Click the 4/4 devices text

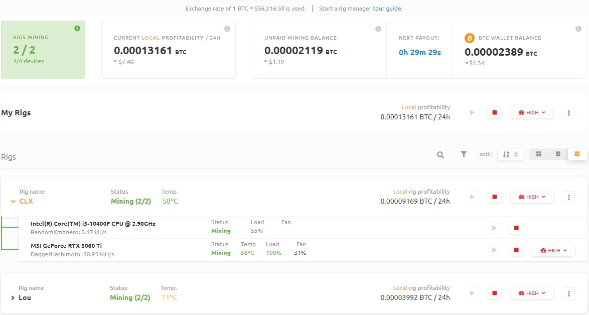point(28,61)
